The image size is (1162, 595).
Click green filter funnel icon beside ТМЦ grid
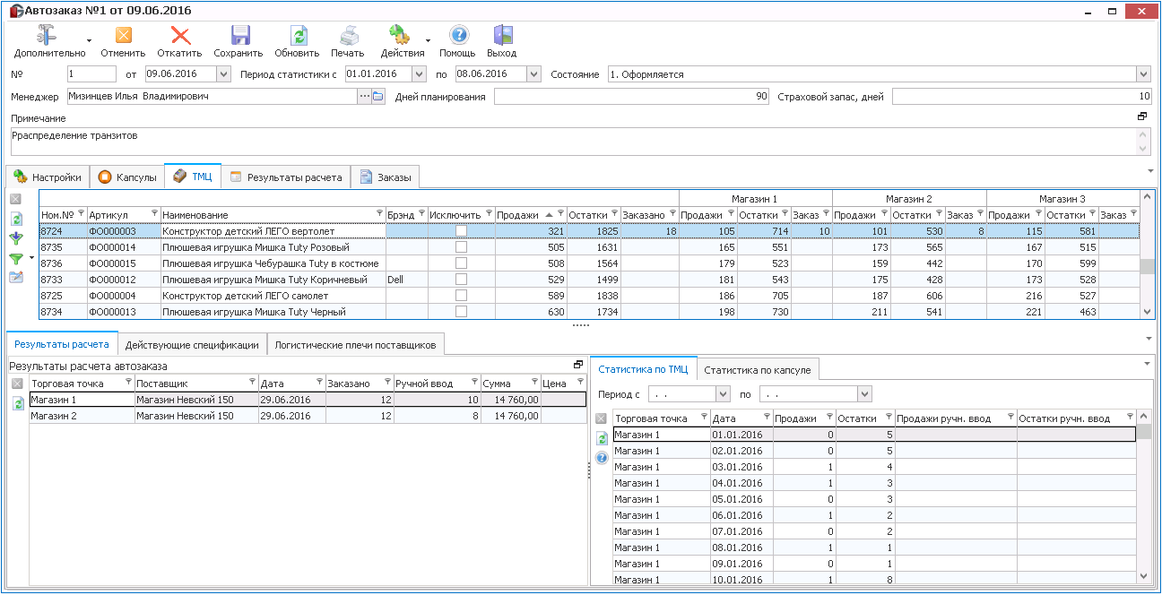(x=15, y=258)
